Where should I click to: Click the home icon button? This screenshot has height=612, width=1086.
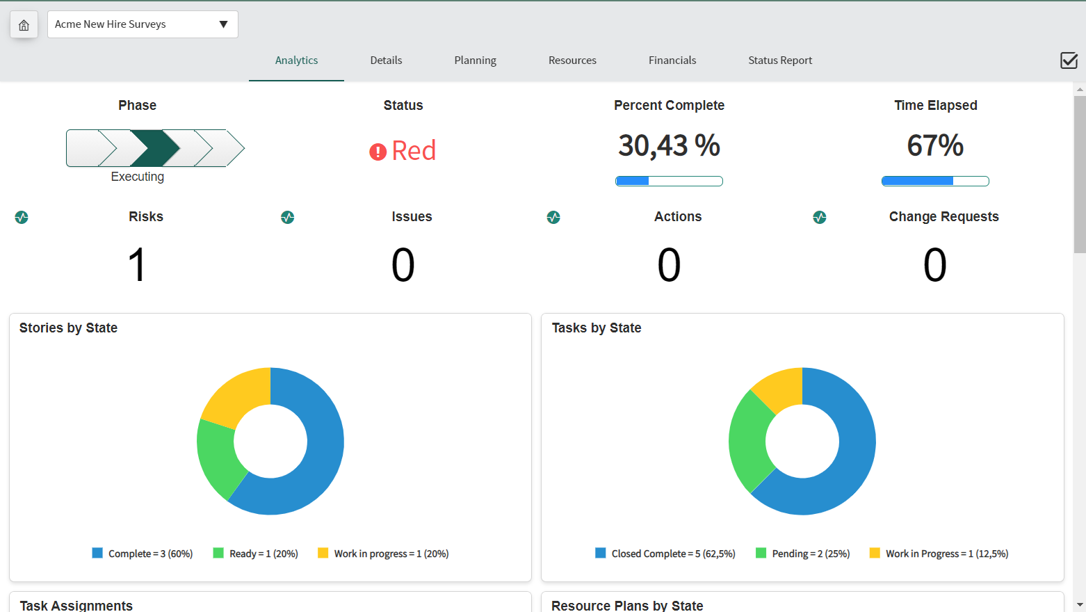[x=24, y=25]
